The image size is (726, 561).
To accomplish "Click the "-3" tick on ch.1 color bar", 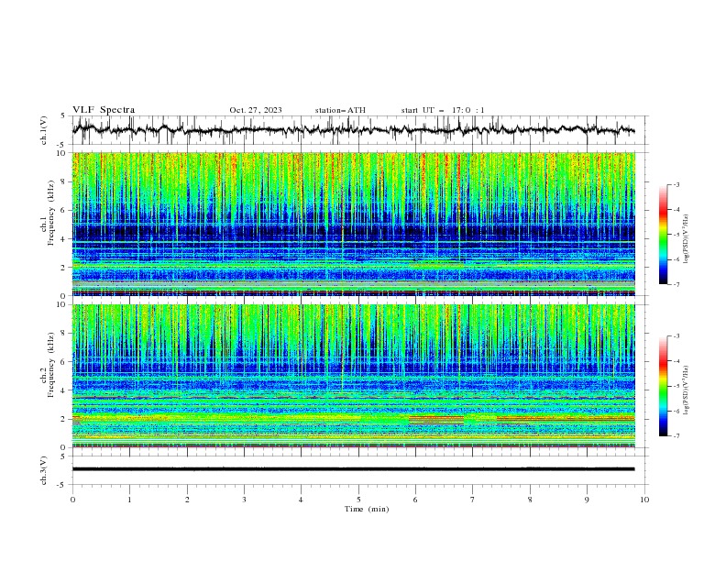I will [676, 184].
